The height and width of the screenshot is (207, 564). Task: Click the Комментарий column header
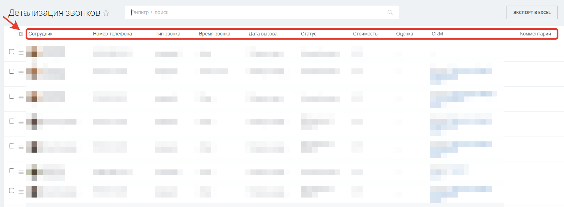(536, 34)
